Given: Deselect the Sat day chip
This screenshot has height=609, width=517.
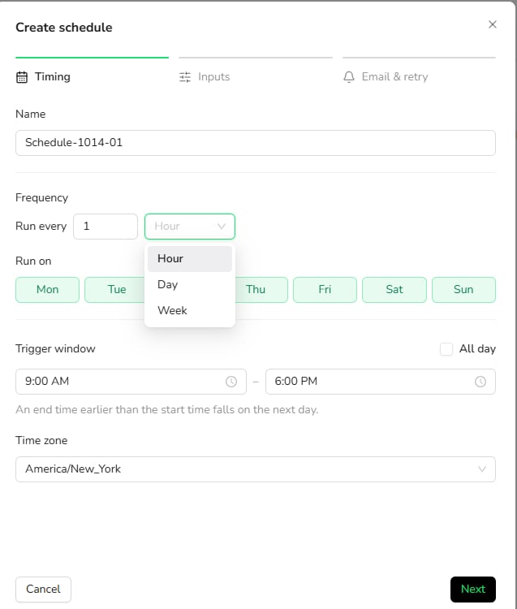Looking at the screenshot, I should pyautogui.click(x=394, y=290).
